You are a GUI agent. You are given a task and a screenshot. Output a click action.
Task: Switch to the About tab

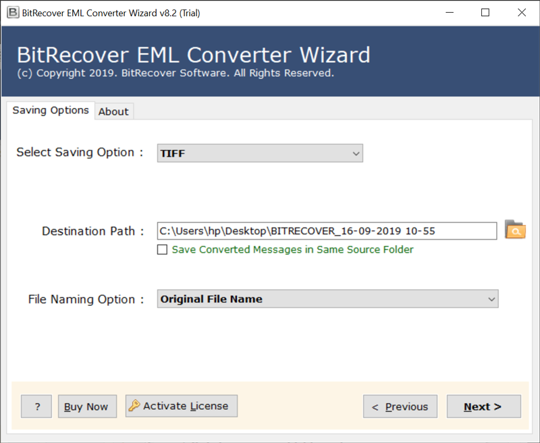tap(113, 111)
